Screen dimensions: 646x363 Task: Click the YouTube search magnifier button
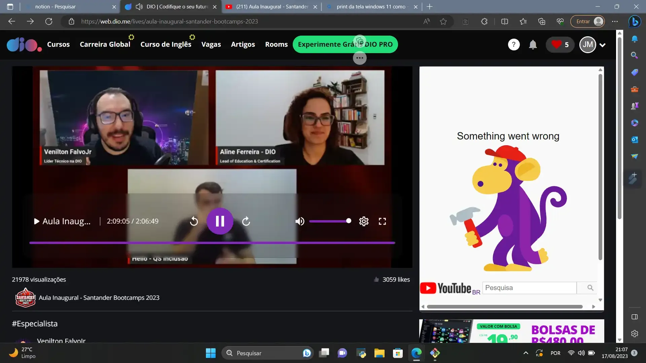(590, 288)
